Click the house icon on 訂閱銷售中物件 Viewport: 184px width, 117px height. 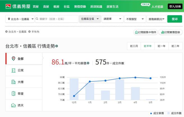pos(136,32)
